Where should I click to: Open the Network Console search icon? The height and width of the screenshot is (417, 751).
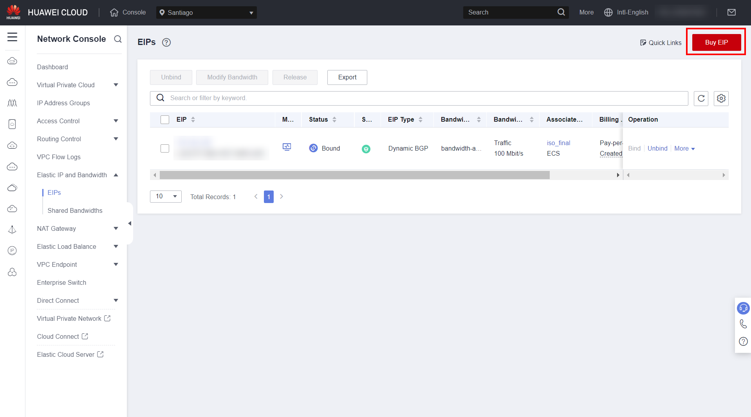(117, 39)
